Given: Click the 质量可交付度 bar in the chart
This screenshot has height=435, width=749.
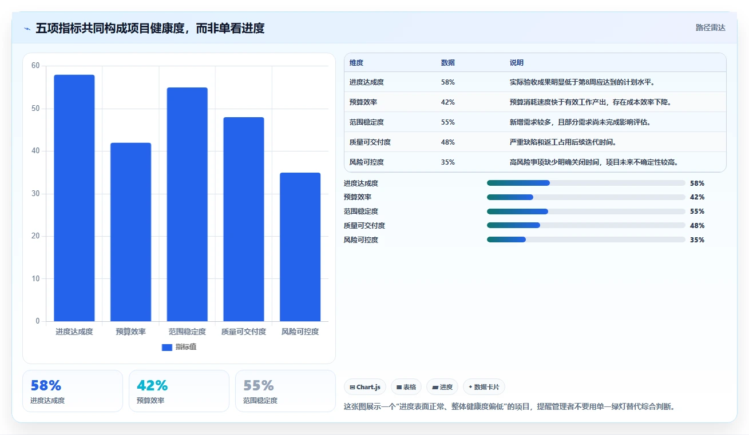Looking at the screenshot, I should tap(244, 219).
